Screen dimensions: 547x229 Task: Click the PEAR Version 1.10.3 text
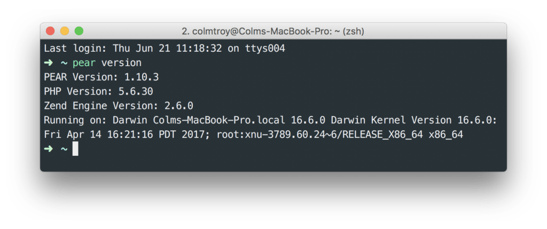(101, 77)
